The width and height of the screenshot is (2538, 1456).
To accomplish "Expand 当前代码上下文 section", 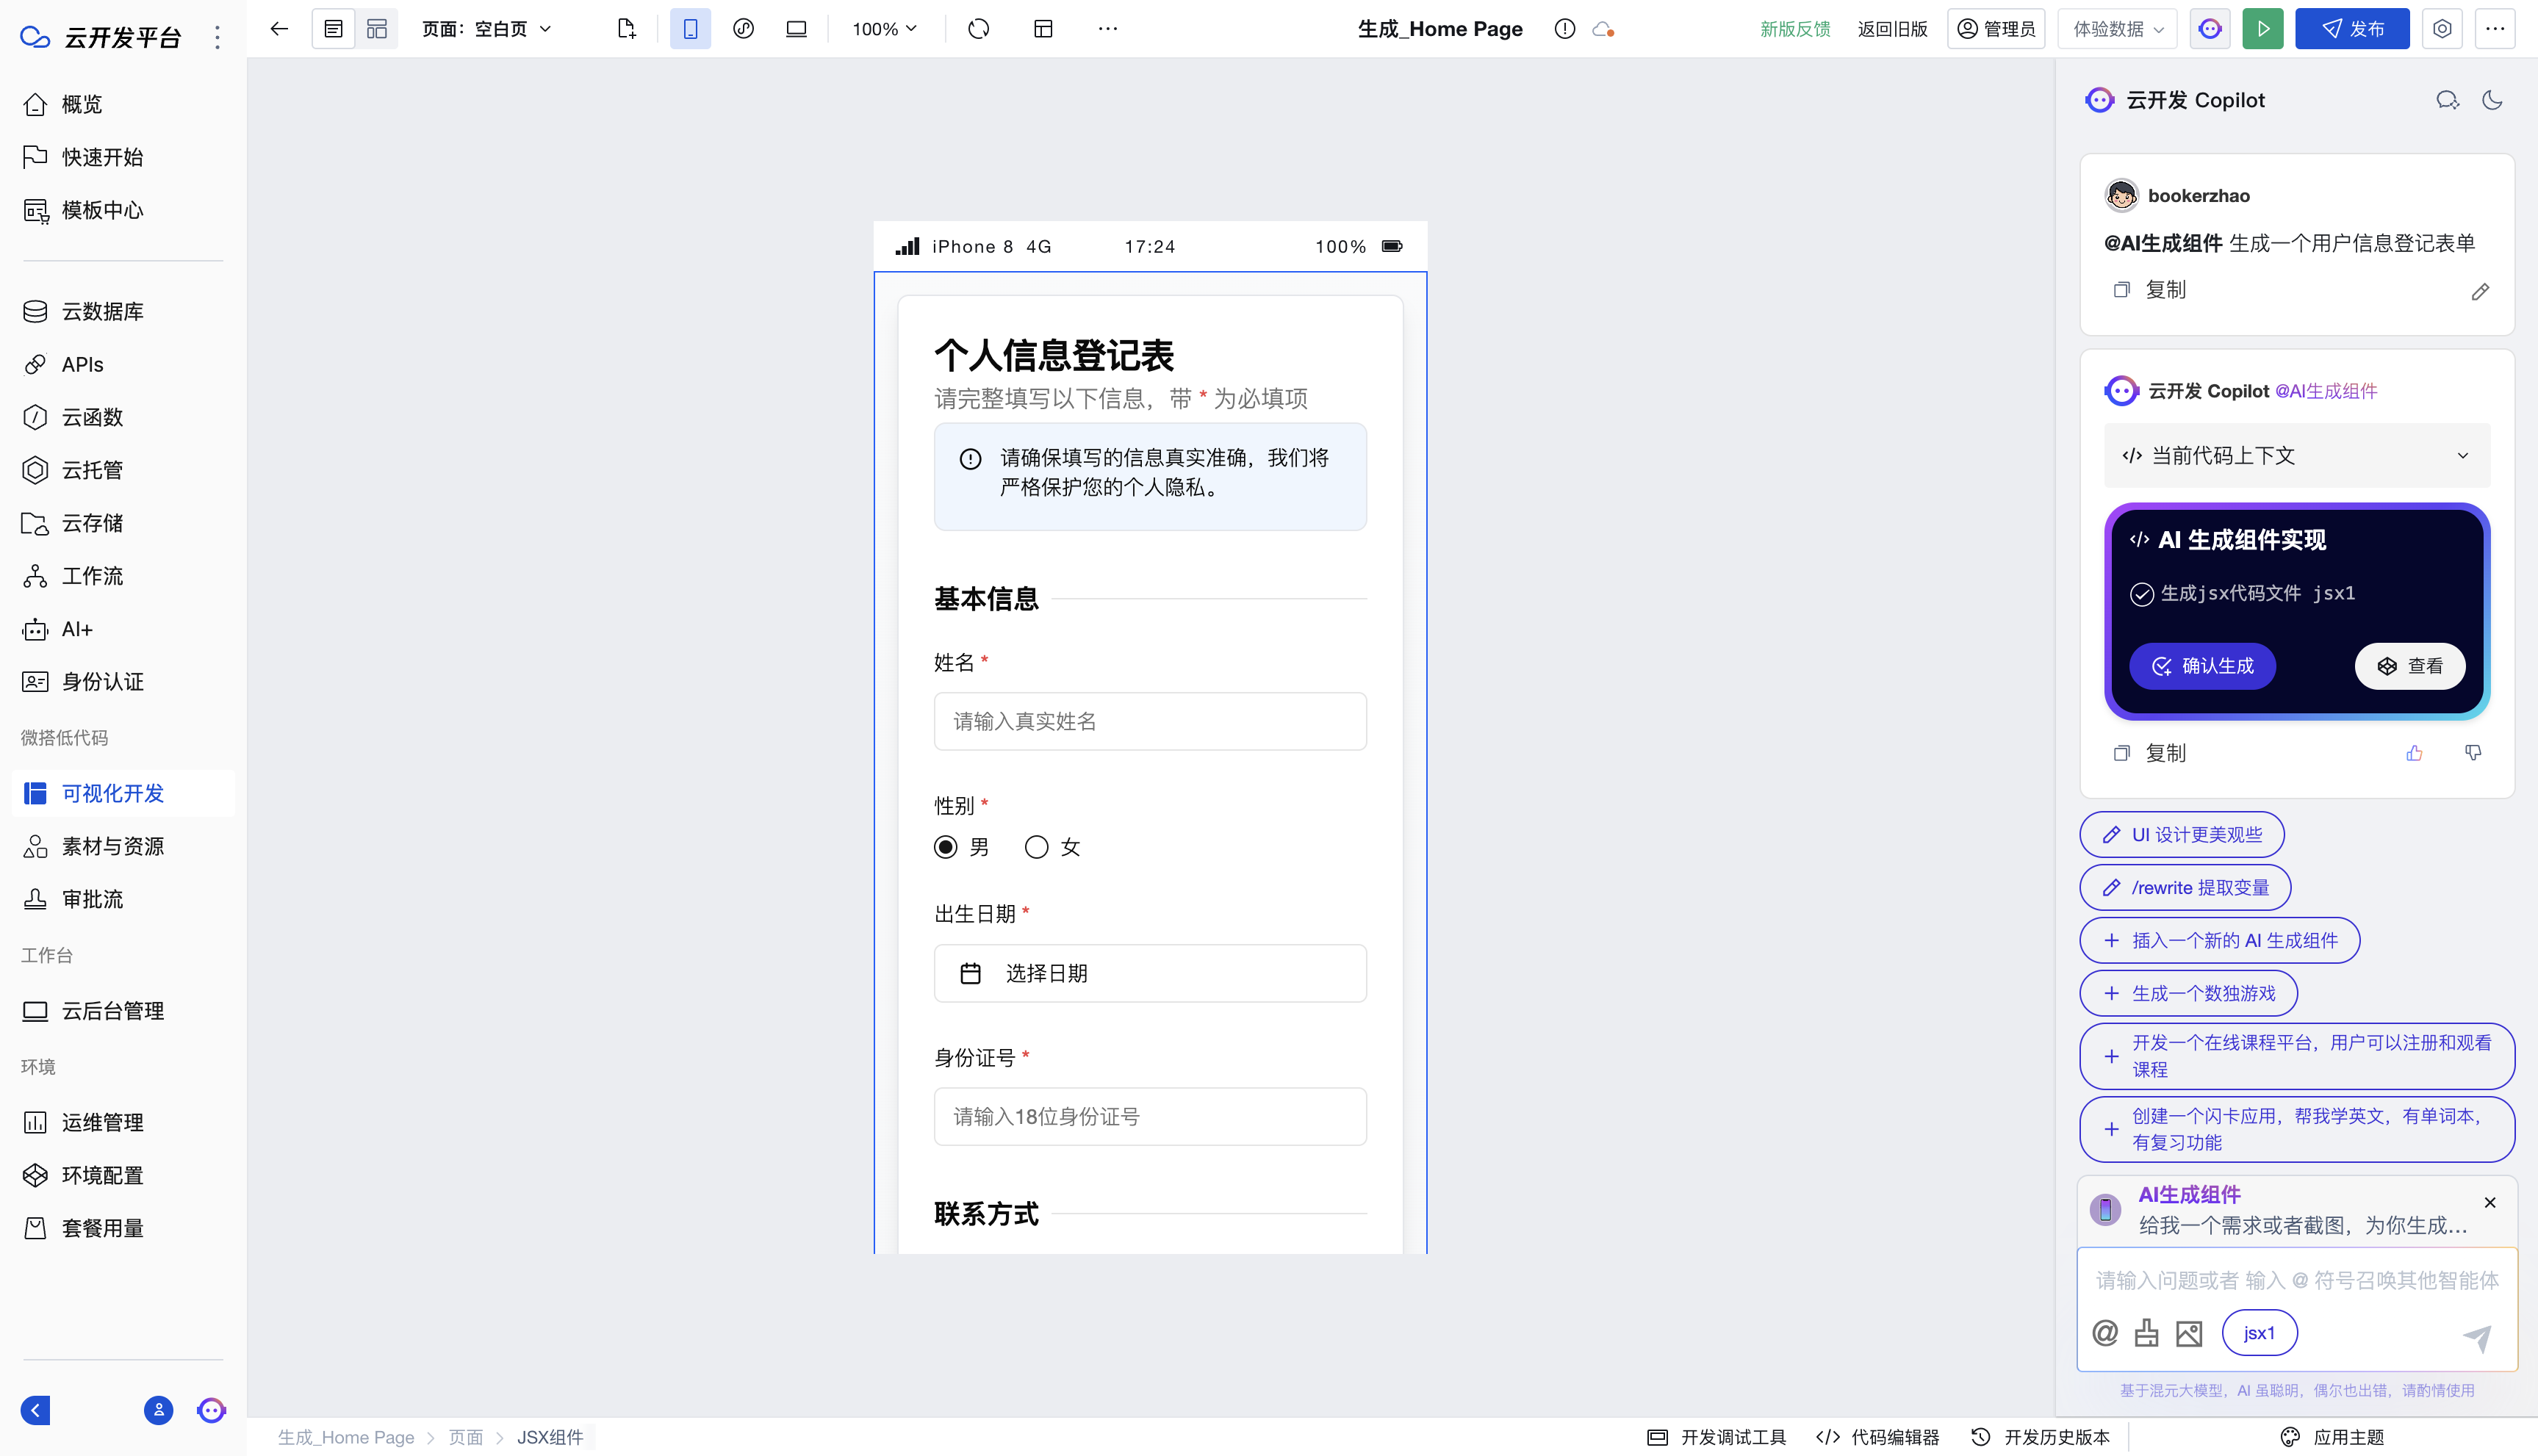I will click(2297, 455).
